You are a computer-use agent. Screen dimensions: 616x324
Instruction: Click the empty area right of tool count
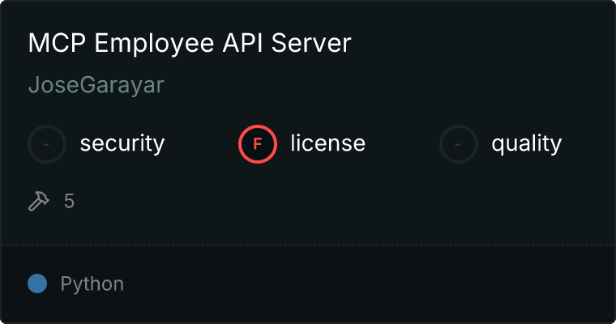click(324, 201)
